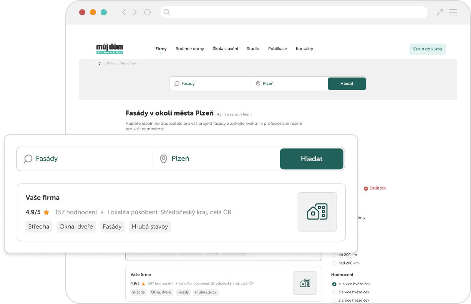Click the large Plzeň location field
Image resolution: width=471 pixels, height=304 pixels.
pyautogui.click(x=215, y=159)
